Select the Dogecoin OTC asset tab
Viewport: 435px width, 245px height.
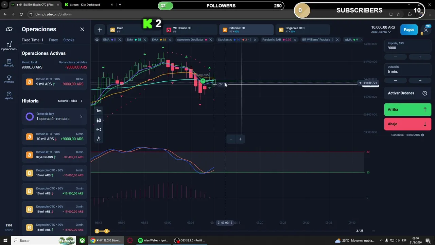[x=302, y=30]
